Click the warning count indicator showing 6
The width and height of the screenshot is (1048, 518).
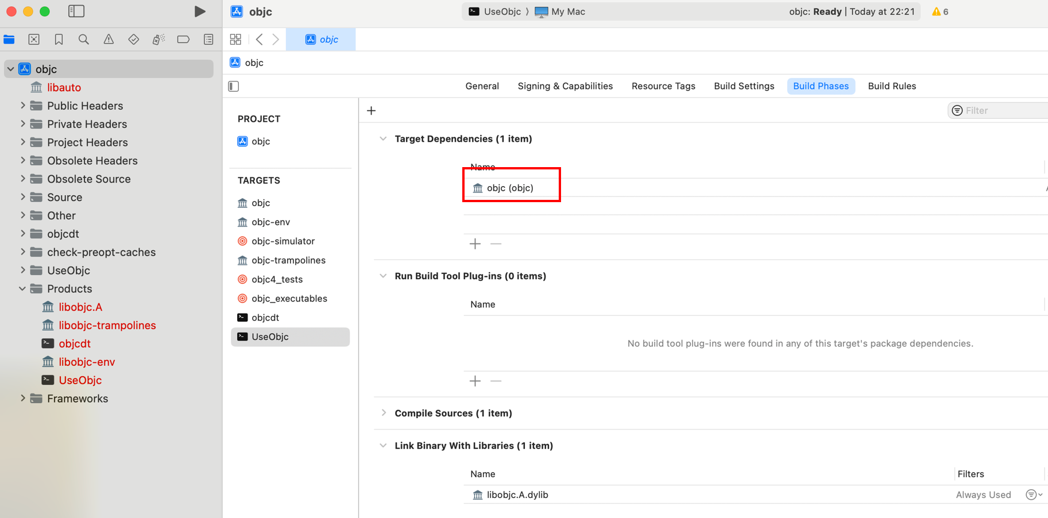click(x=940, y=11)
